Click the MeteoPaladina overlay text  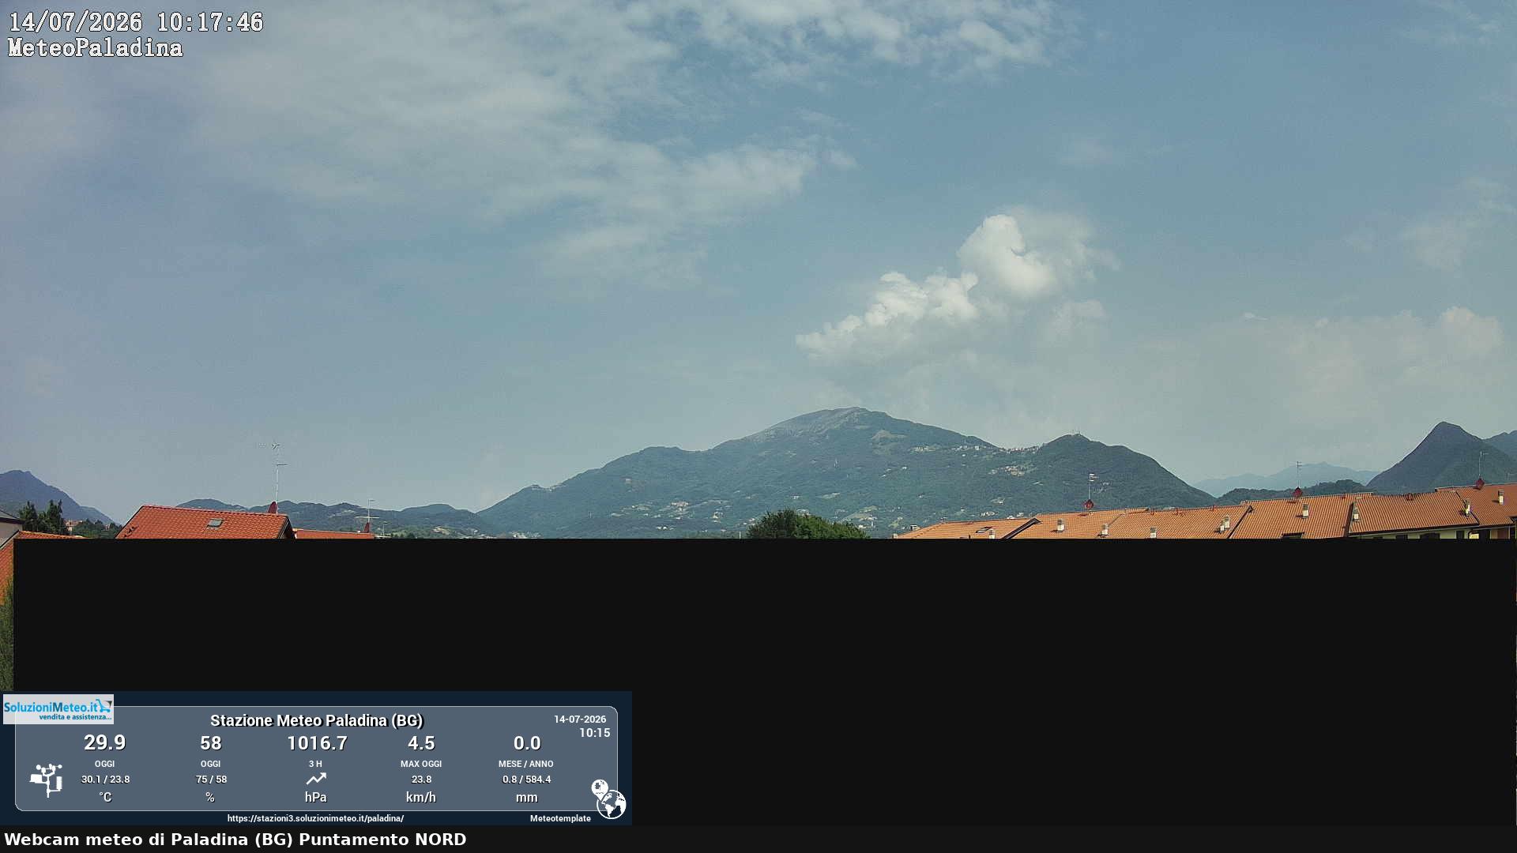95,48
